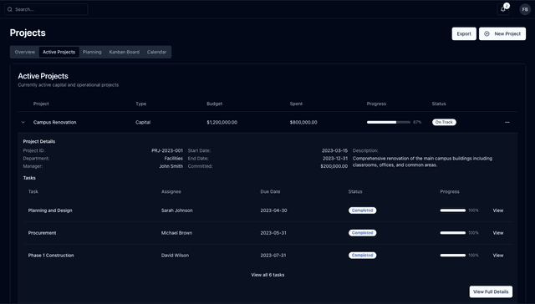Click the $200,000.00 committed value
The width and height of the screenshot is (535, 304).
(334, 166)
